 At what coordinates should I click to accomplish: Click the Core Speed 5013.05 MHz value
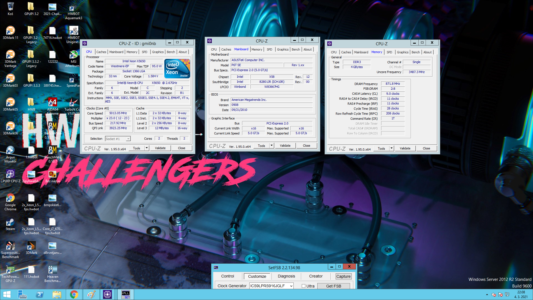(118, 113)
